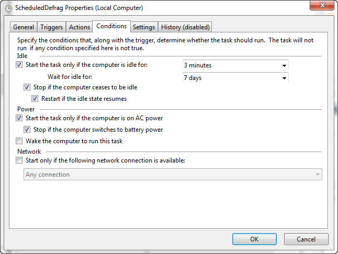Image resolution: width=338 pixels, height=254 pixels.
Task: Uncheck start only if on AC power
Action: [x=20, y=118]
